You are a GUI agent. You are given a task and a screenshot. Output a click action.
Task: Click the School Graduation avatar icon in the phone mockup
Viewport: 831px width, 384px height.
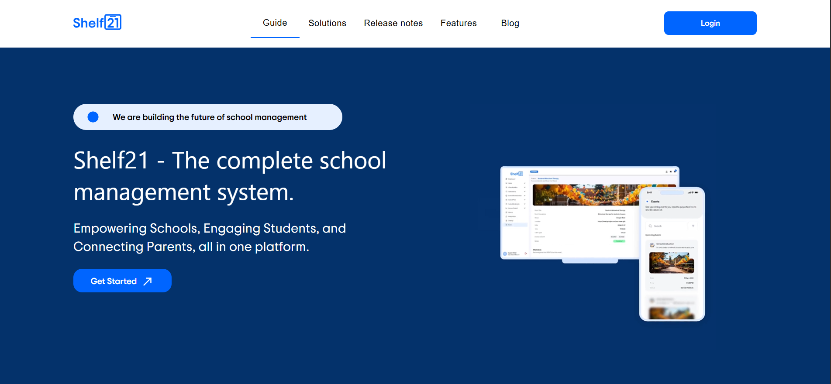coord(652,245)
